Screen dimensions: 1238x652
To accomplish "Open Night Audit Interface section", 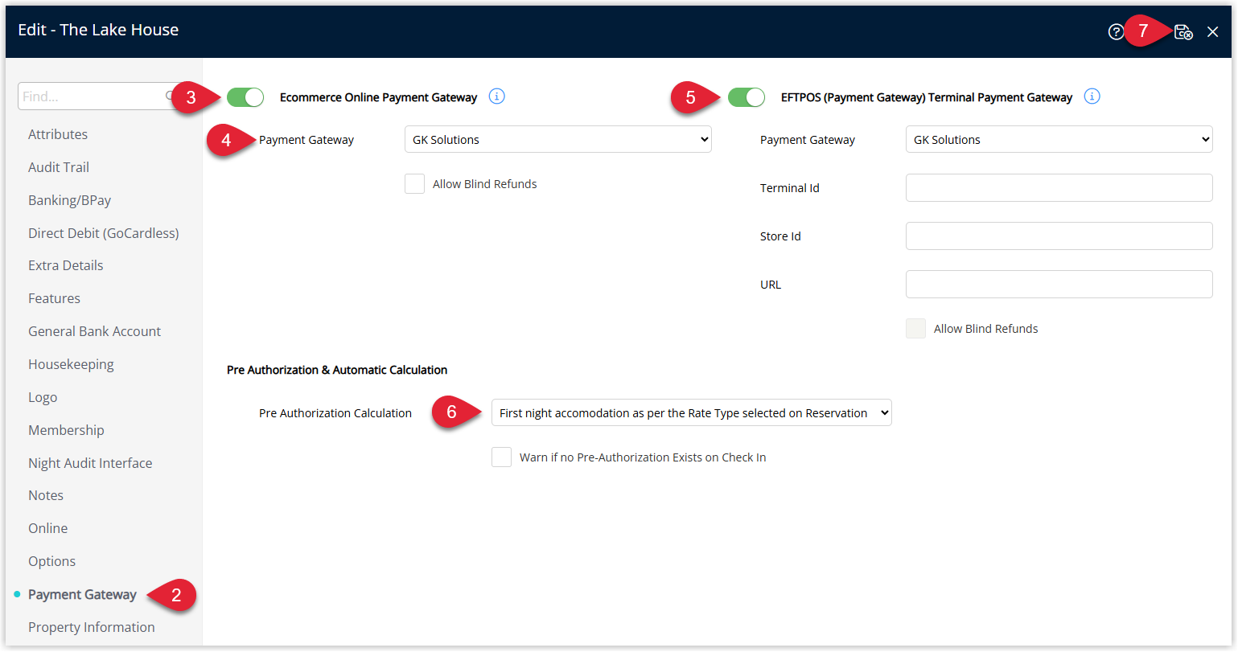I will point(90,463).
